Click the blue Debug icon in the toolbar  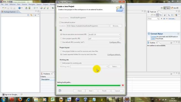tap(20, 8)
